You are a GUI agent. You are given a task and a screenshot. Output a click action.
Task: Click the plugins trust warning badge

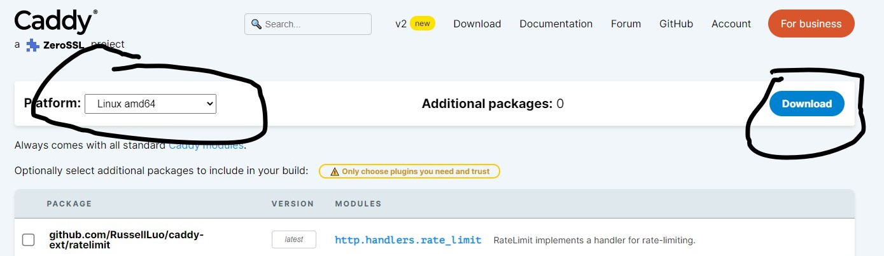[409, 171]
